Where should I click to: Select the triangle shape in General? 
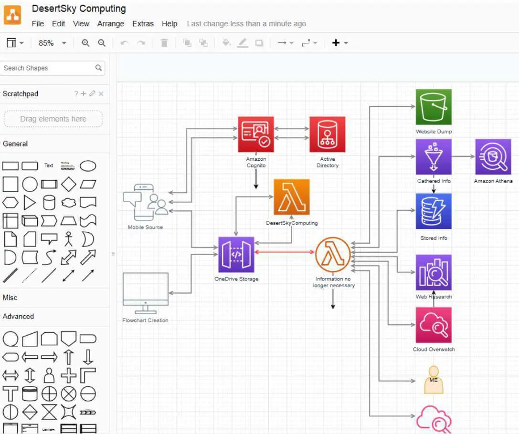pos(30,203)
